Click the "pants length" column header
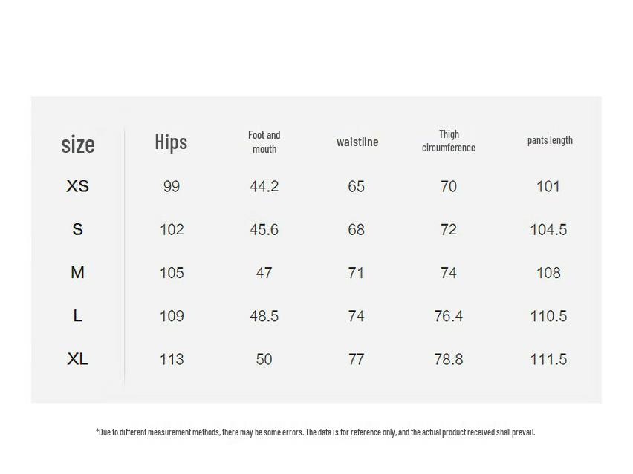 pos(550,140)
